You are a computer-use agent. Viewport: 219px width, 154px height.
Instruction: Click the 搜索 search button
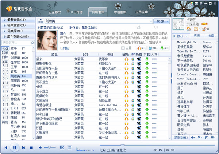point(160,21)
